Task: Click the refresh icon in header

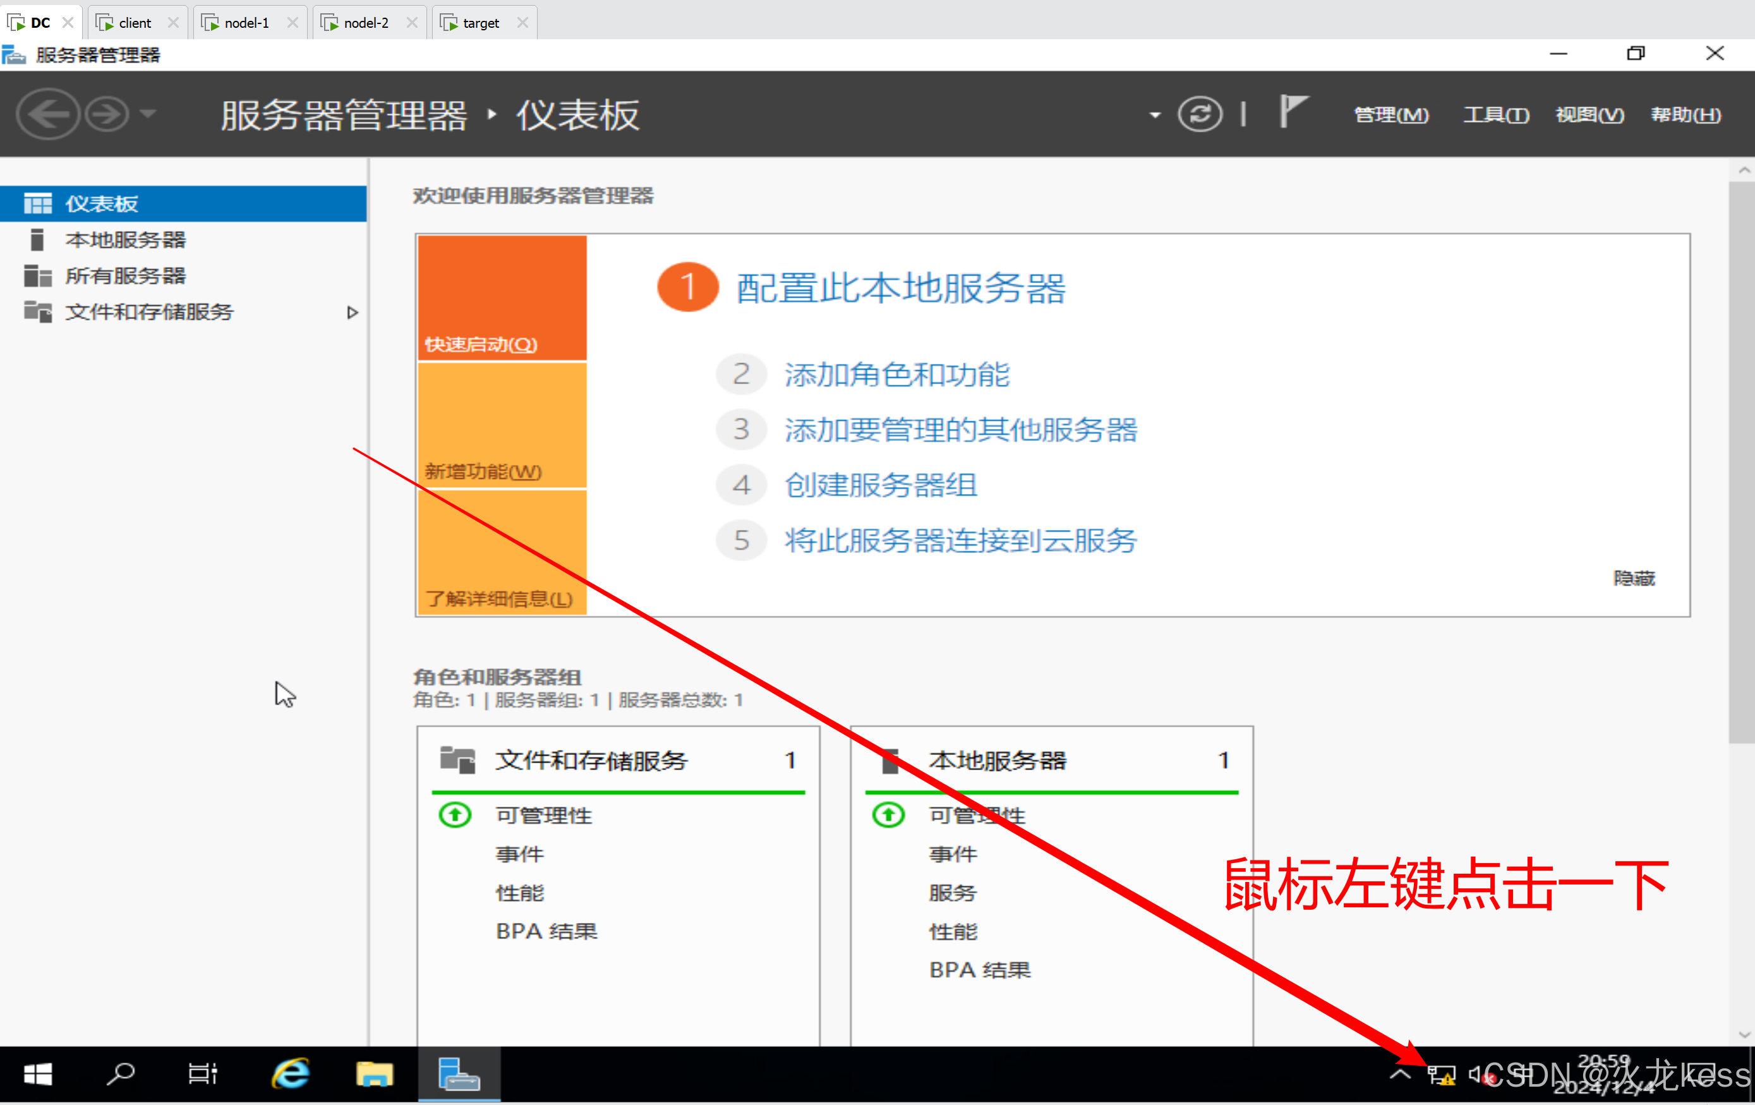Action: [1200, 114]
